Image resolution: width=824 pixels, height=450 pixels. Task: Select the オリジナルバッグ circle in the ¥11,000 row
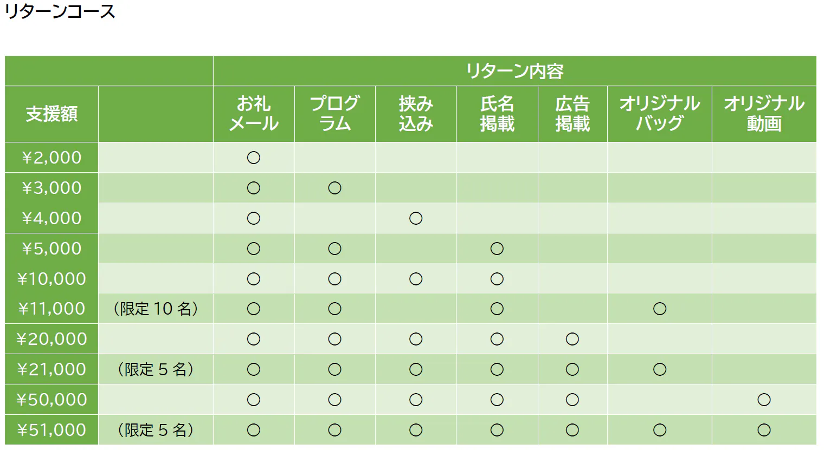pos(660,309)
